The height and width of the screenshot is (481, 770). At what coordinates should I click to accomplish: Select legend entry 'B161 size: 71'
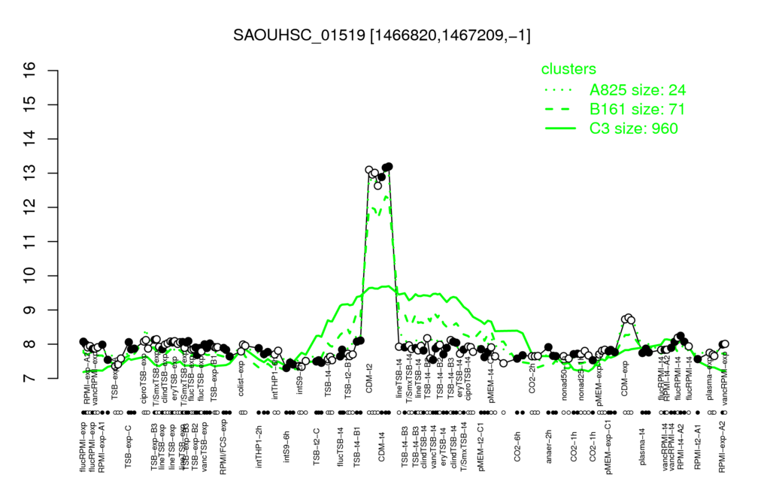tap(637, 109)
